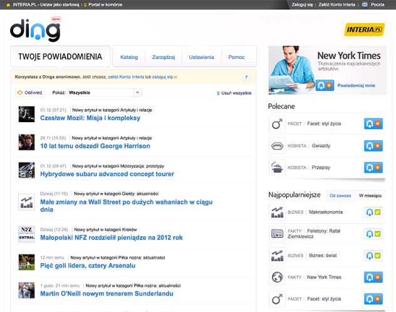Click załóż Konto Interia in notice bar
396x312 pixels.
[126, 76]
